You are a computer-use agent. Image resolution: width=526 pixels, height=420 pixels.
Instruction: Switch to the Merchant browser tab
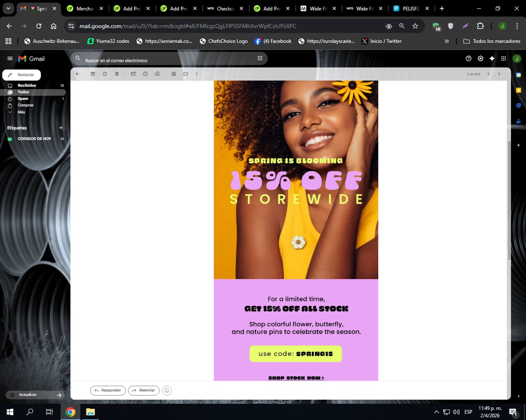coord(85,8)
